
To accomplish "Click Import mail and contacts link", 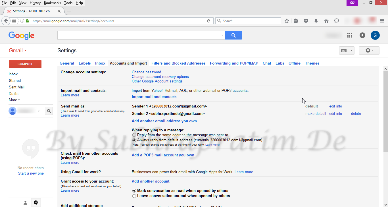I will [x=154, y=97].
